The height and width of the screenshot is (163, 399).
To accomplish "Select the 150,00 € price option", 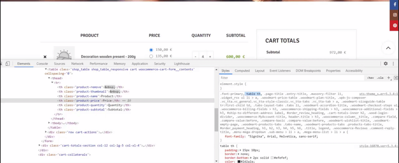I will pyautogui.click(x=151, y=50).
